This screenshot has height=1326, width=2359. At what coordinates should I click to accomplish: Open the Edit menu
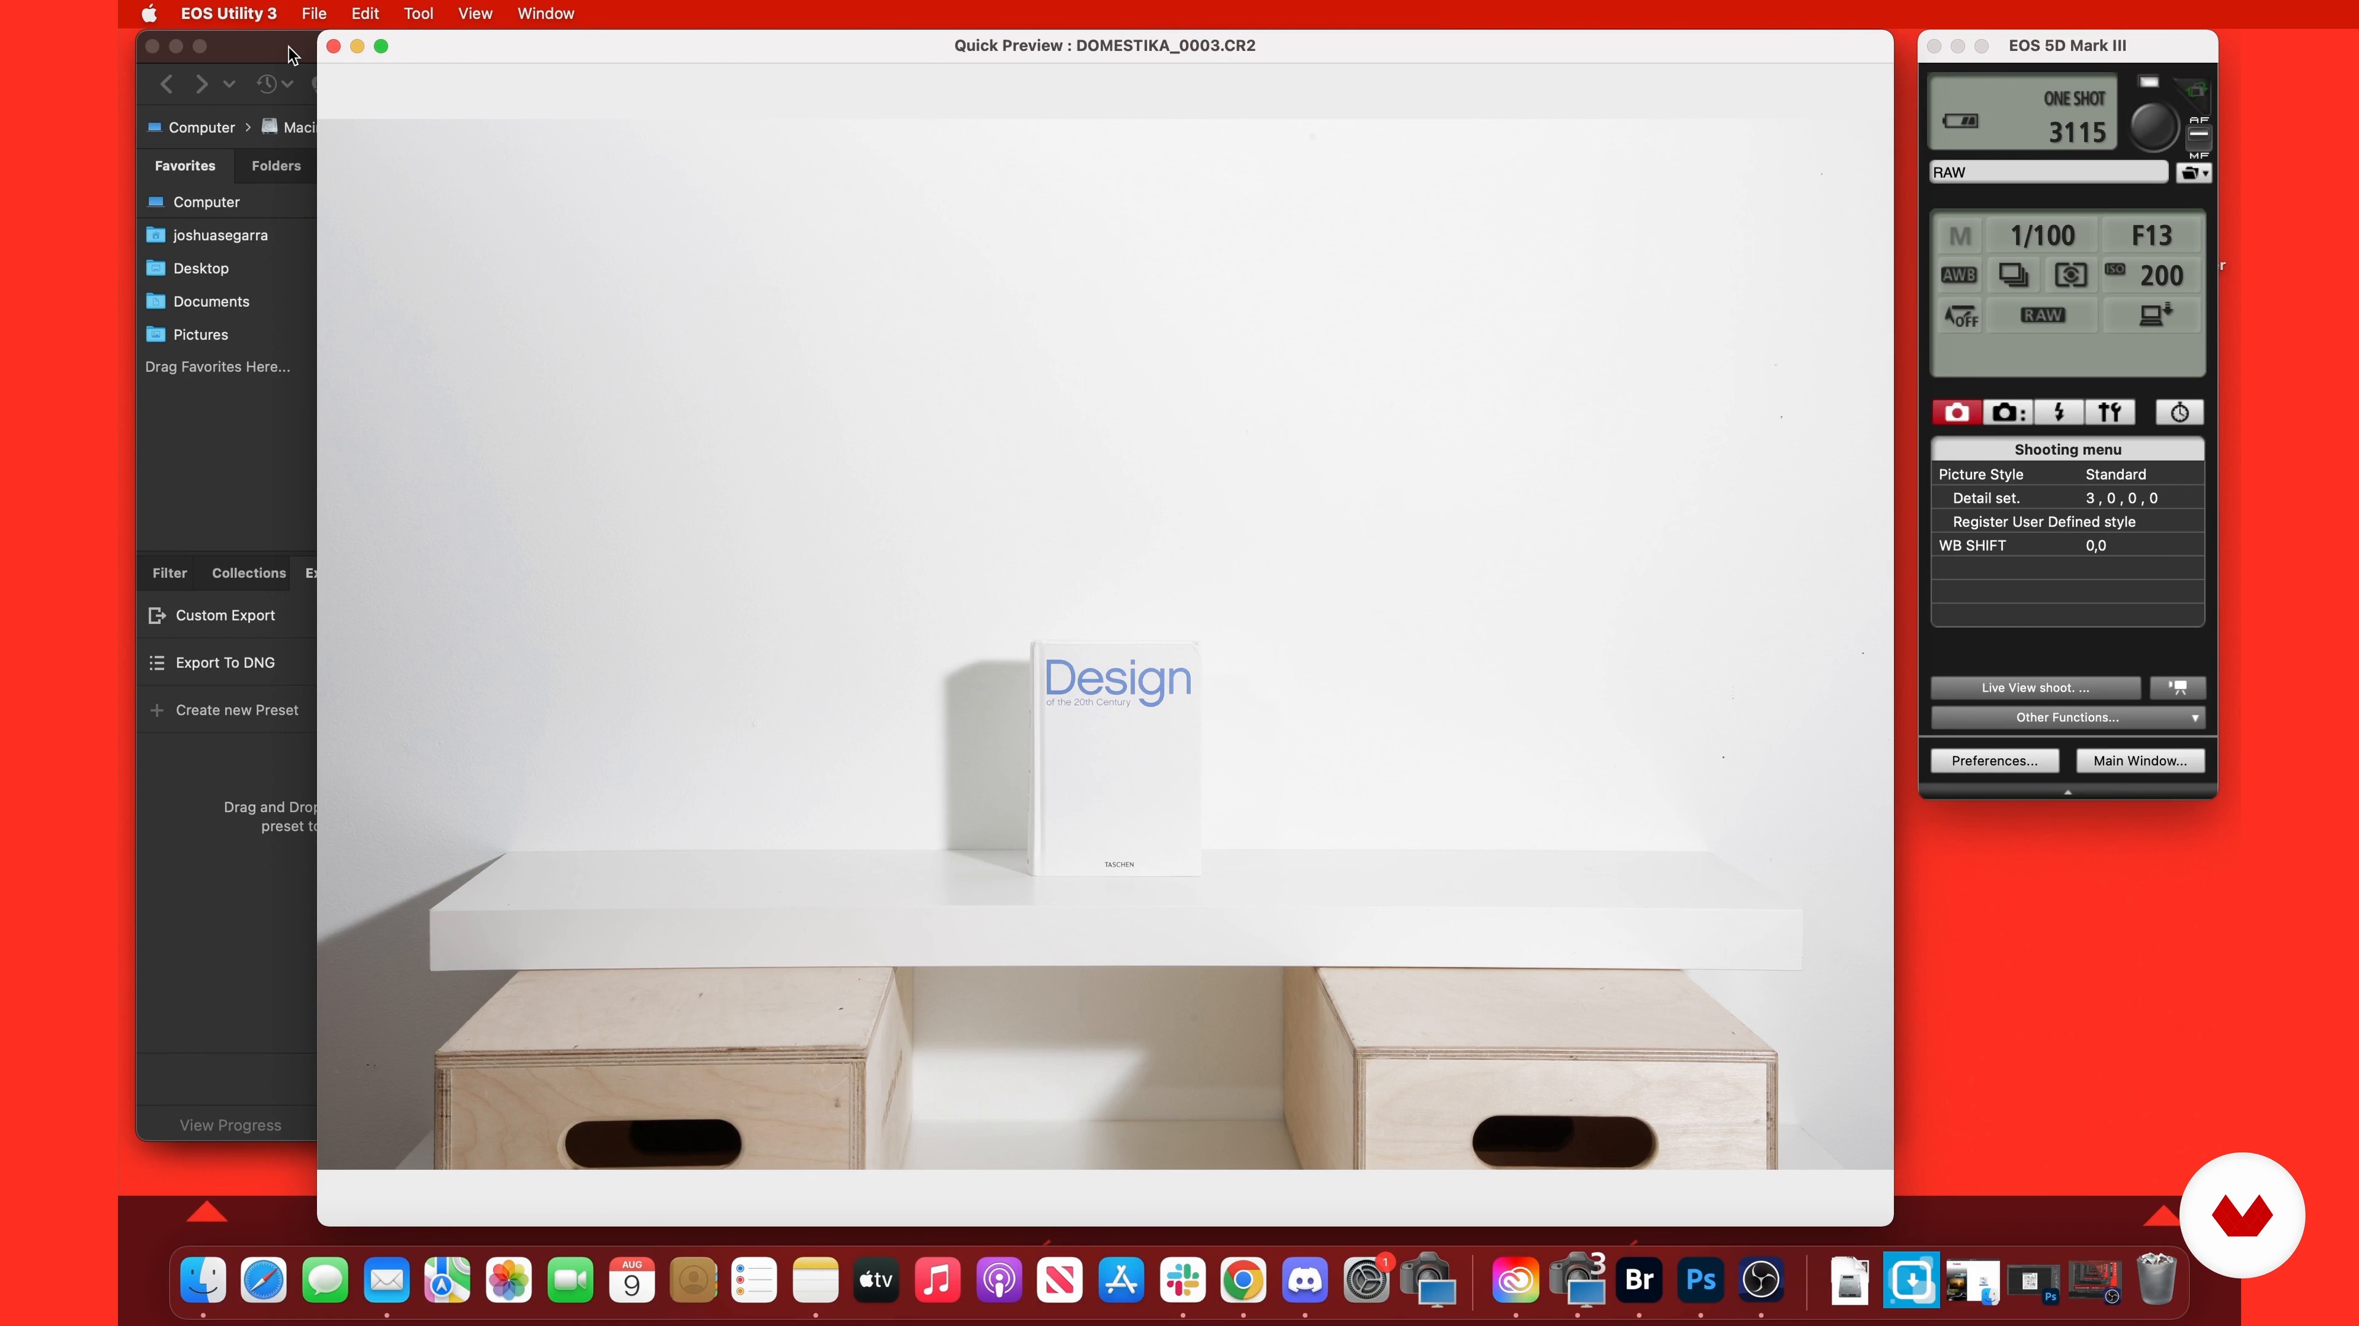point(364,14)
